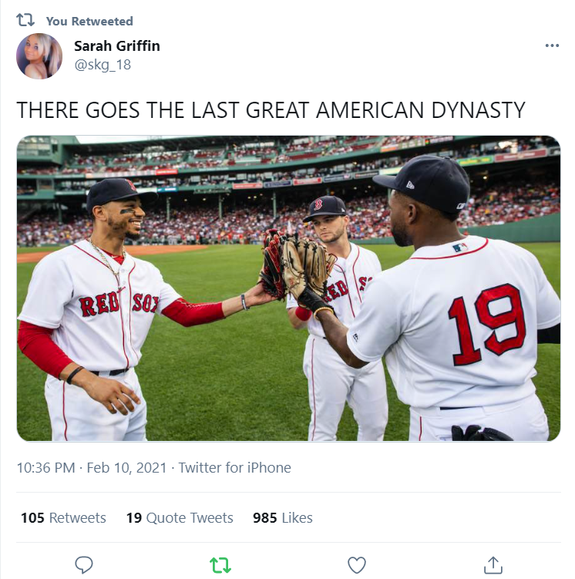575x579 pixels.
Task: Undo retweet with the green retweet icon
Action: click(220, 565)
